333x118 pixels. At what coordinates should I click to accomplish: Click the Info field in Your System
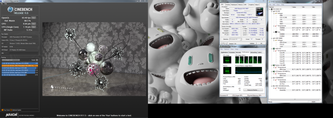tap(24, 53)
